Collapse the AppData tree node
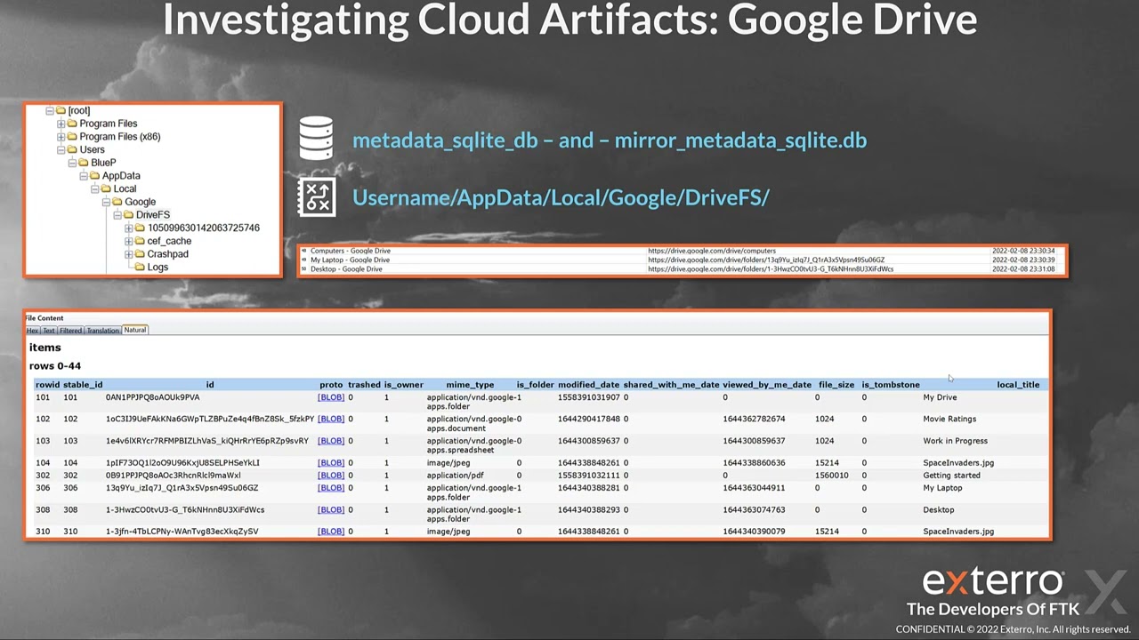Screen dimensions: 1139x640 84,176
